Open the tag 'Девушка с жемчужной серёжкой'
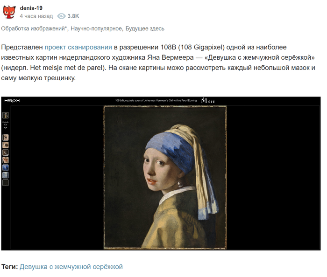The width and height of the screenshot is (327, 277). coord(71,267)
